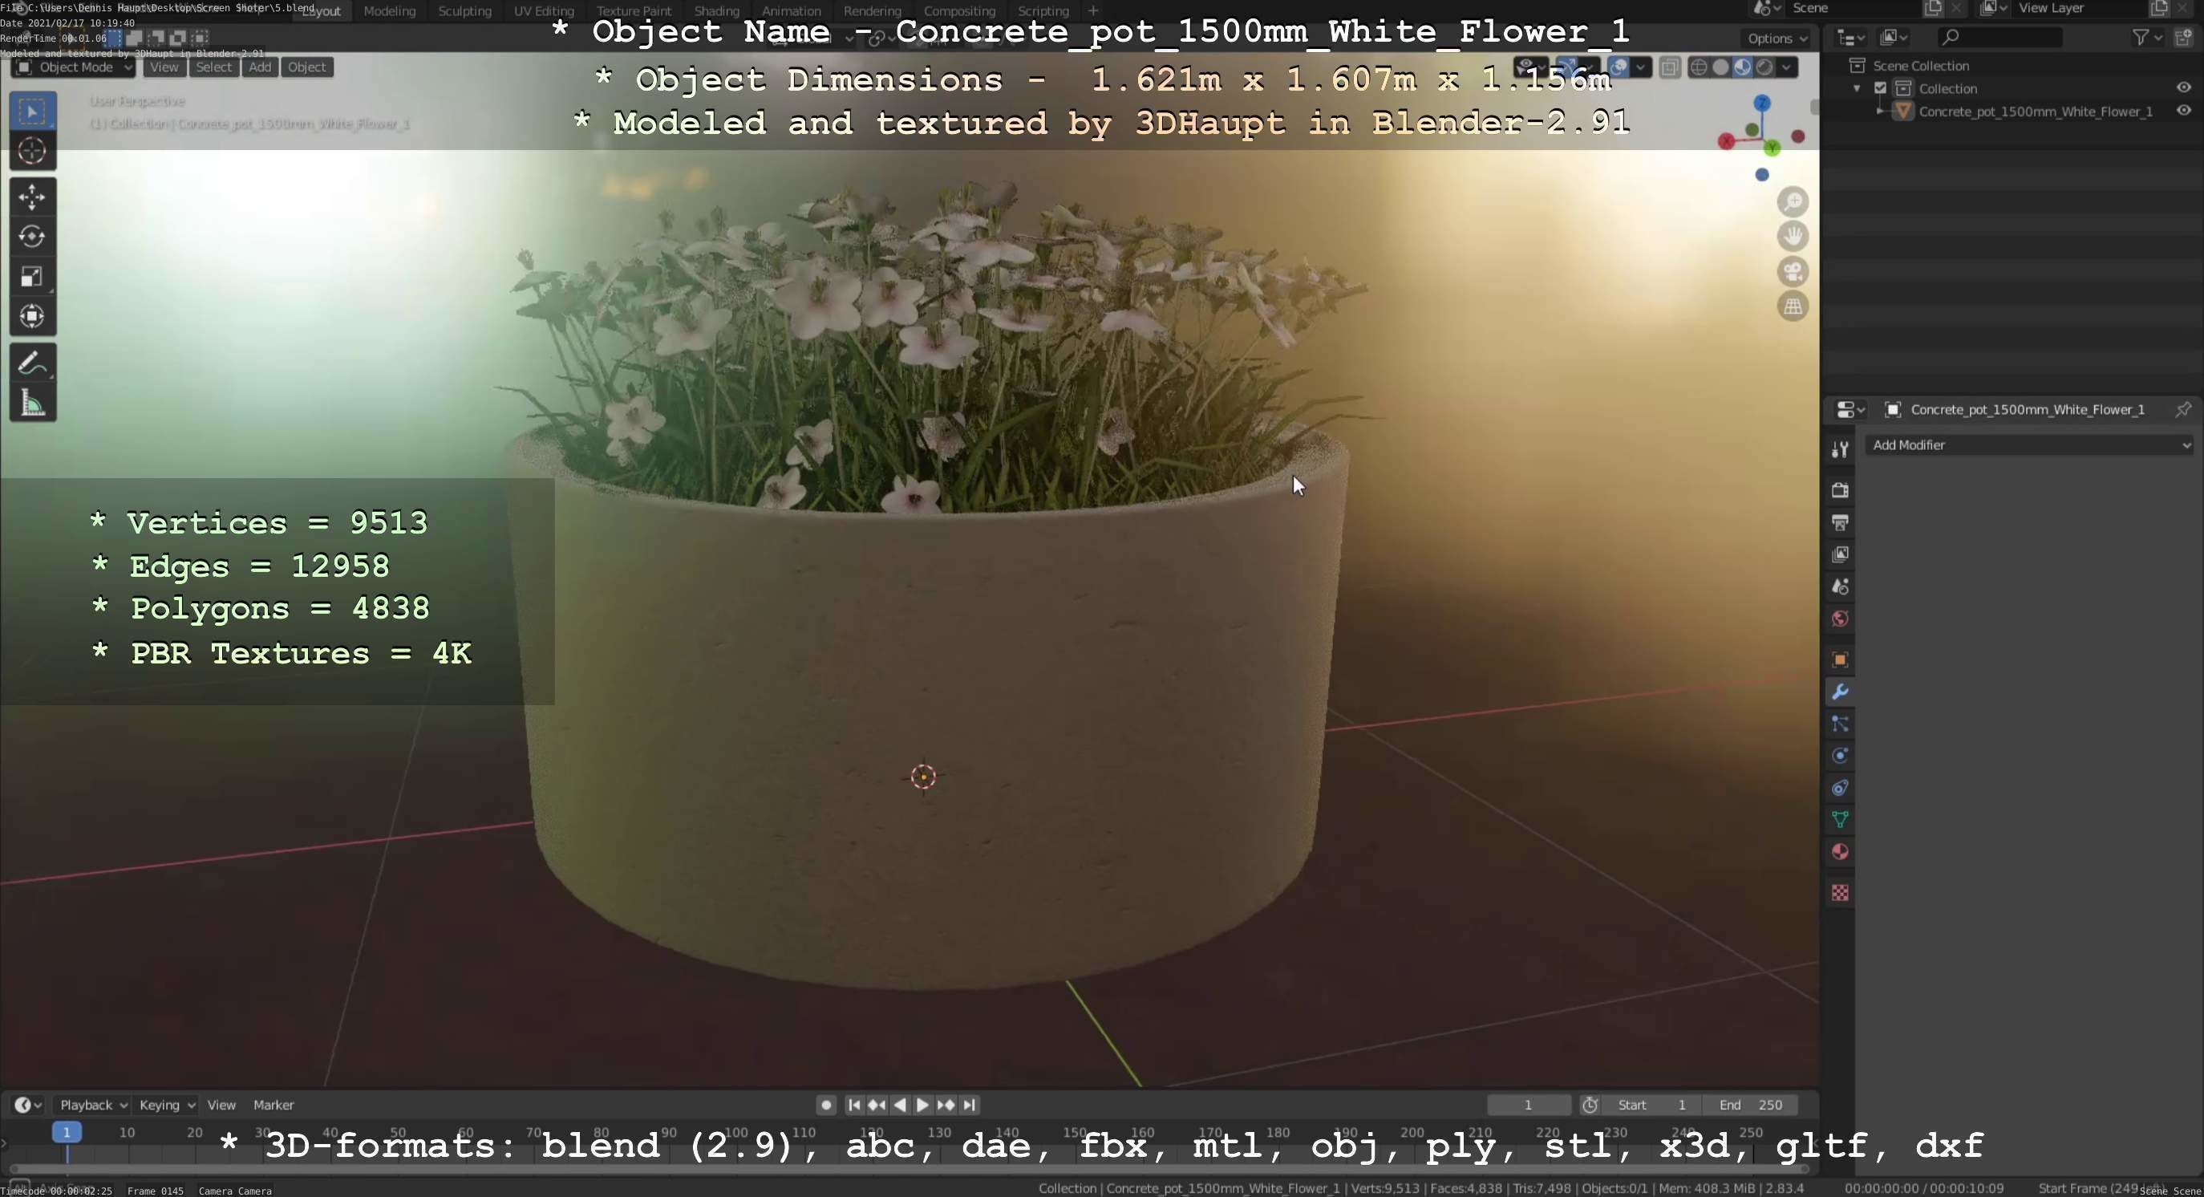Click the viewport zoom magnifier icon

pos(1793,202)
